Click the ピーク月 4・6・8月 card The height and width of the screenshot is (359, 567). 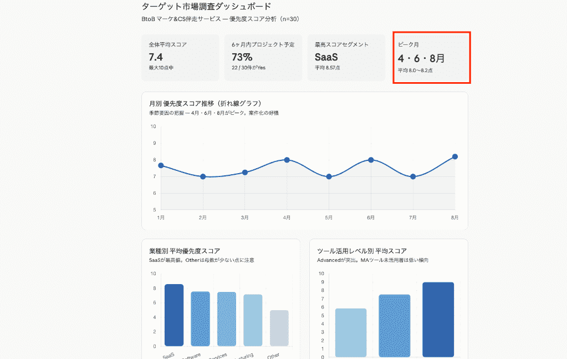[432, 58]
